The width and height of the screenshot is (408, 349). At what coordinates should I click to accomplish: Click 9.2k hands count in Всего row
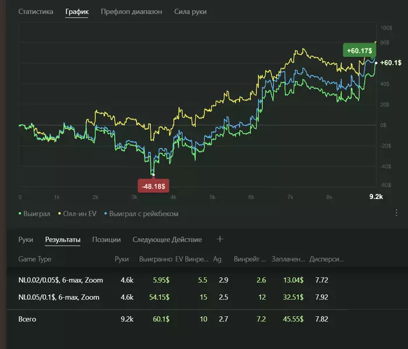click(x=127, y=319)
